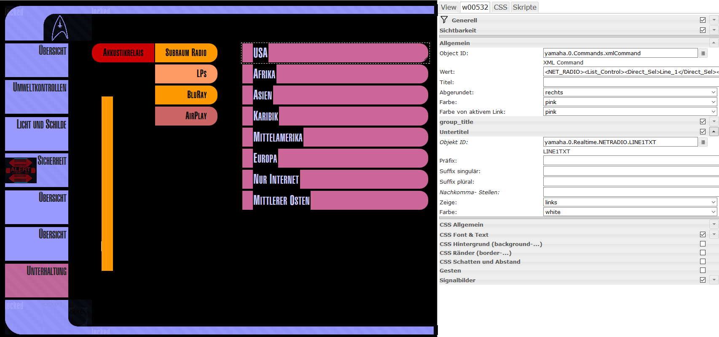
Task: Click into the Object ID field
Action: [620, 53]
